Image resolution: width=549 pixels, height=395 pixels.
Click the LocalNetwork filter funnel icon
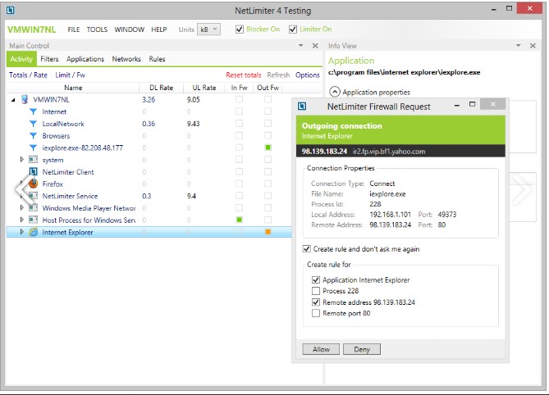pos(33,124)
